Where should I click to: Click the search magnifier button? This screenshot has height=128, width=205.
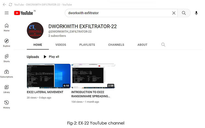184,13
